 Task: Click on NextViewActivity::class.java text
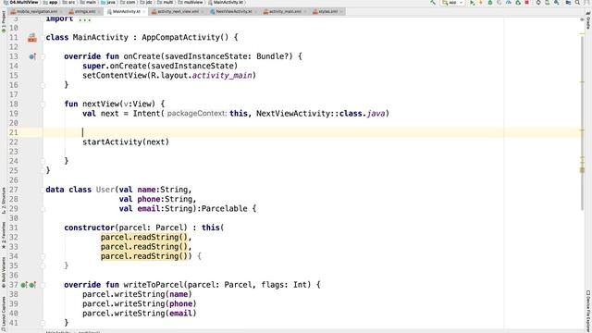point(321,113)
